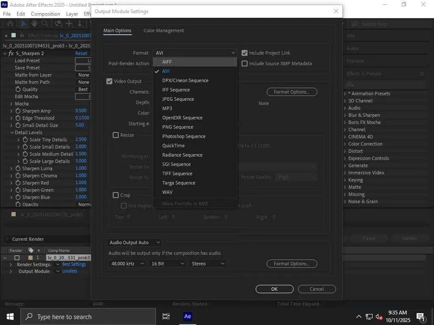
Task: Close the Effect Controls panel tab
Action: (x=6, y=36)
